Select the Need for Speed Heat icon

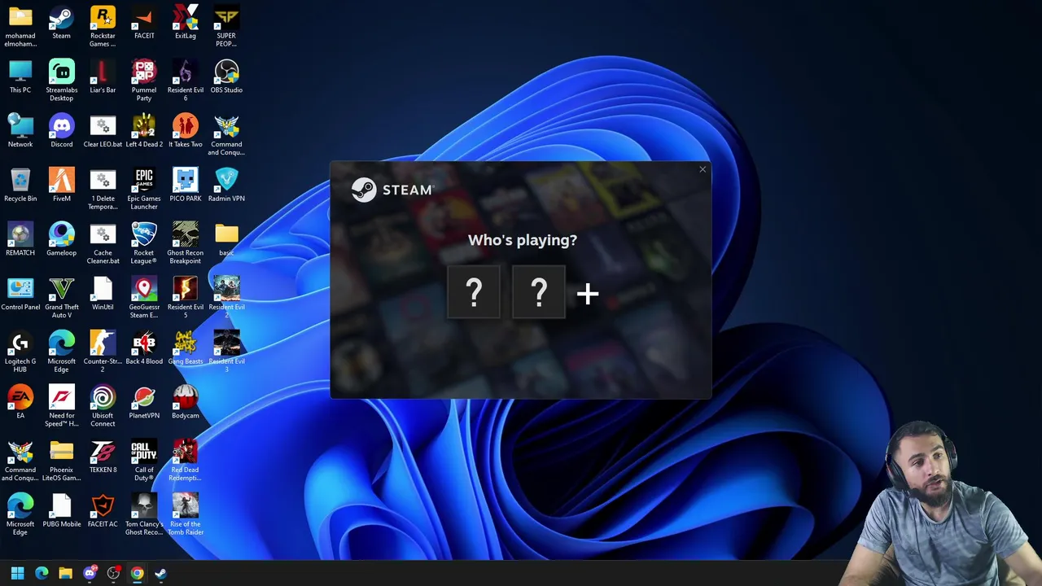pyautogui.click(x=61, y=406)
